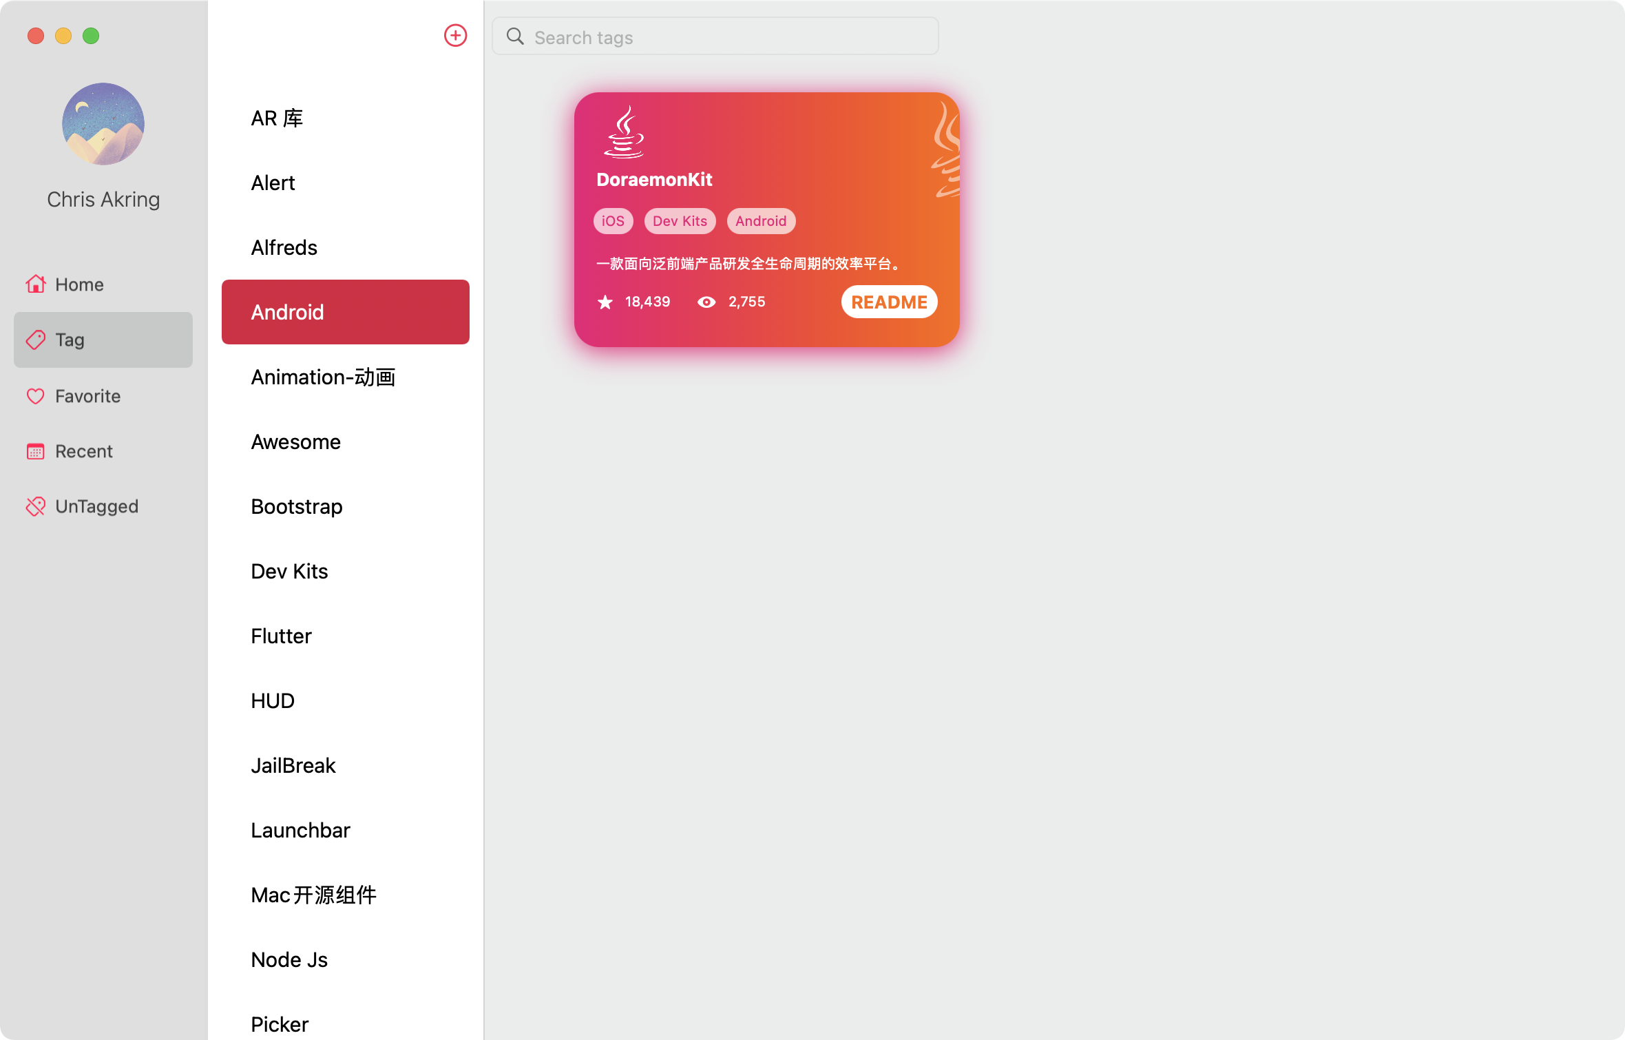Click the add tag plus icon

tap(455, 36)
